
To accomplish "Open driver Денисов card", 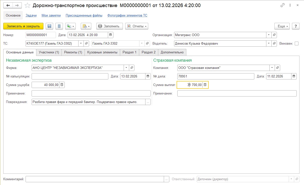I will coord(274,43).
